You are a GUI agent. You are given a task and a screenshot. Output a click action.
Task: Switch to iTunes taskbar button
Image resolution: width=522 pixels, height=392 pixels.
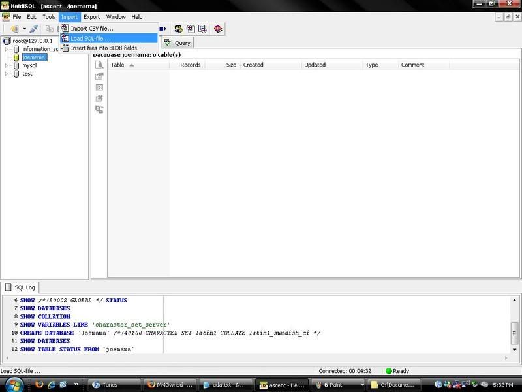[114, 385]
